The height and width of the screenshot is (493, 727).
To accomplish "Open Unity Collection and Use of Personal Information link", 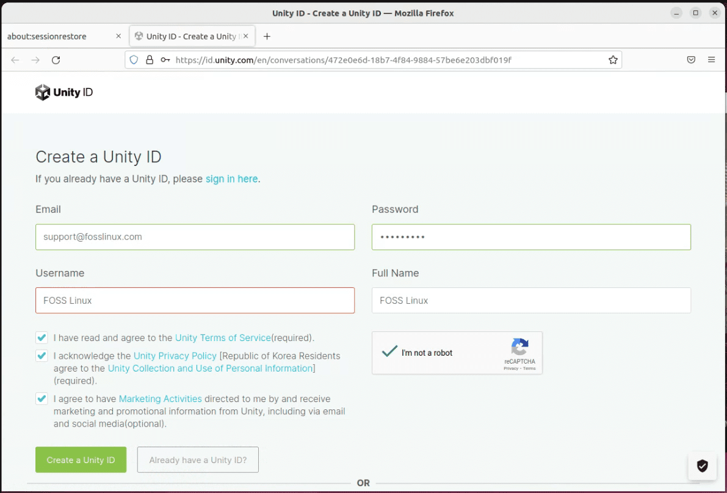I will (x=211, y=369).
